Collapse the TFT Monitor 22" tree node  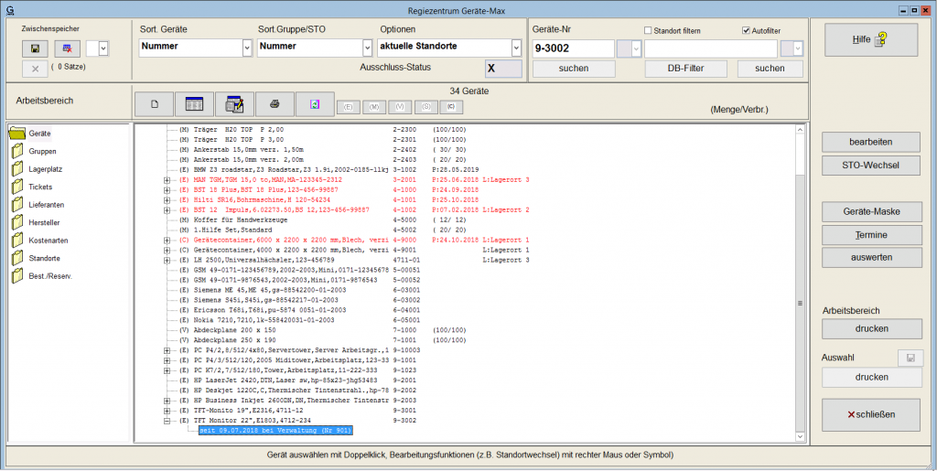[167, 421]
